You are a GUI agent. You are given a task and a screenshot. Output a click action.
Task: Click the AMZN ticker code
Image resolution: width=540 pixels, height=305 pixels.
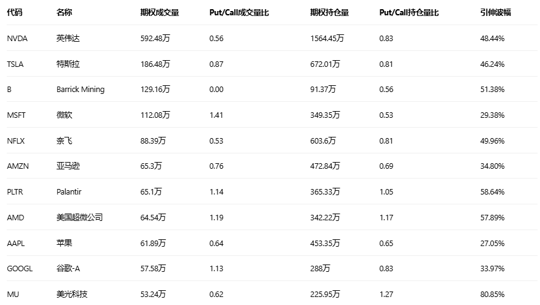(x=17, y=166)
